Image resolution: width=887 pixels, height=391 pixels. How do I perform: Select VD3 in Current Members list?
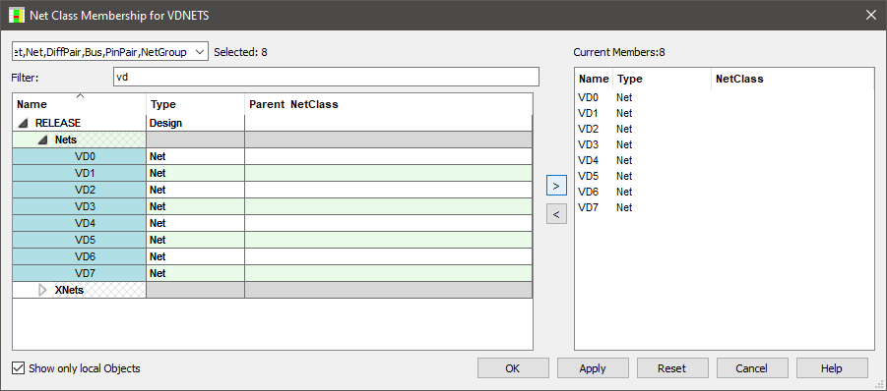point(589,145)
